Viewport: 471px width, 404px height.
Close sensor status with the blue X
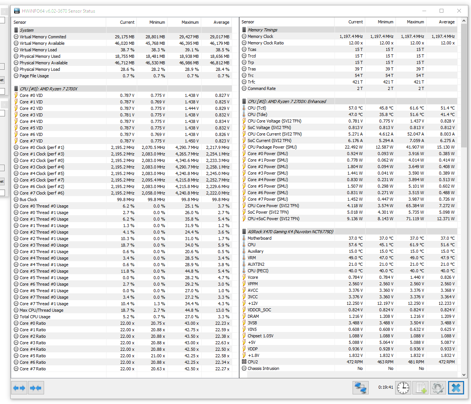(456, 388)
